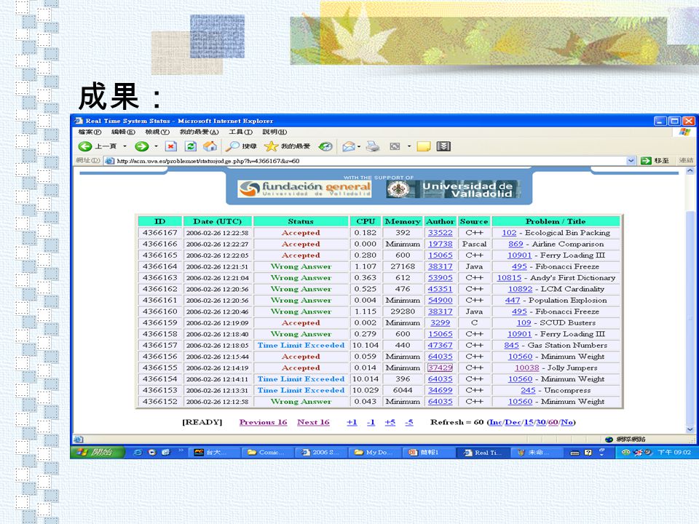
Task: Open problem link 102 Ecological Bin Packing
Action: [509, 233]
